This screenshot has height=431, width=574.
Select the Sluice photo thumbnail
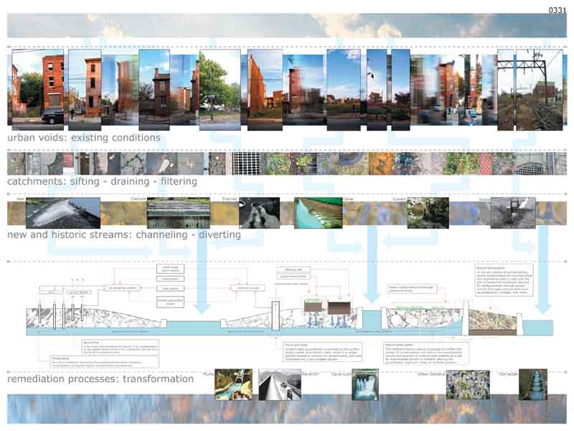(512, 213)
